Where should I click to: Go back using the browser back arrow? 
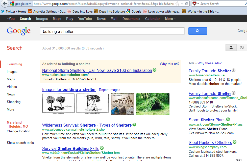5,4
